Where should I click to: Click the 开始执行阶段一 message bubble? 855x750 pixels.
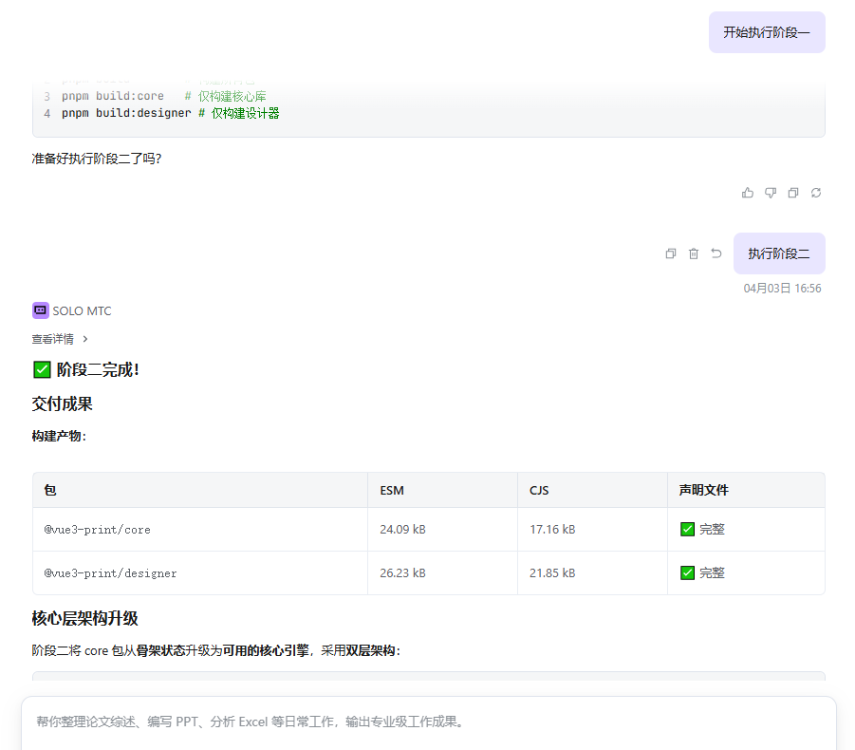coord(766,32)
